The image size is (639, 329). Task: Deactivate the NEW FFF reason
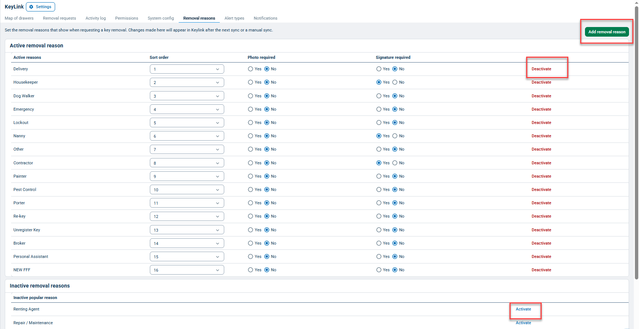coord(541,270)
